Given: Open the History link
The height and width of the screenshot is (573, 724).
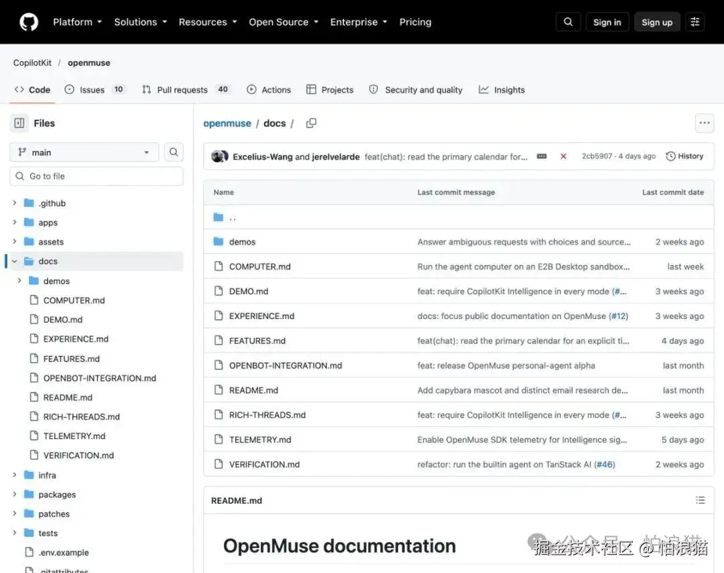Looking at the screenshot, I should (684, 156).
